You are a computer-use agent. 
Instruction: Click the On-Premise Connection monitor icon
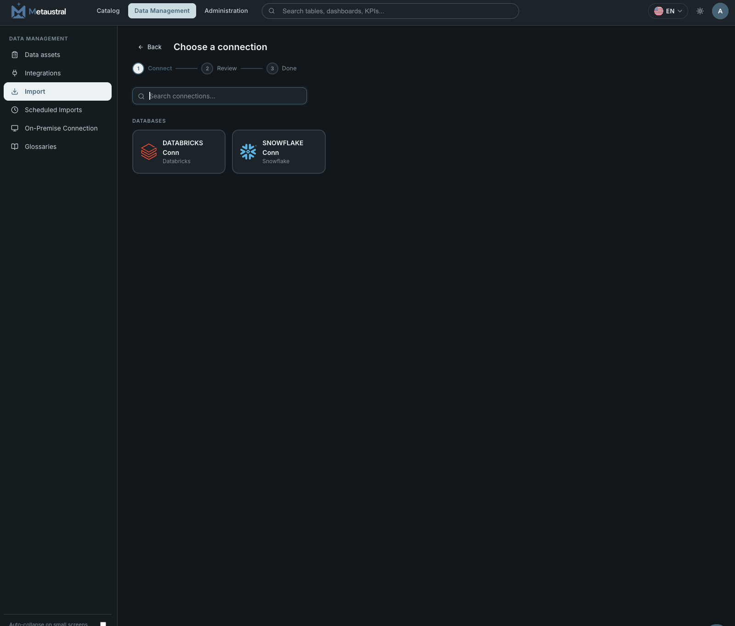tap(15, 128)
